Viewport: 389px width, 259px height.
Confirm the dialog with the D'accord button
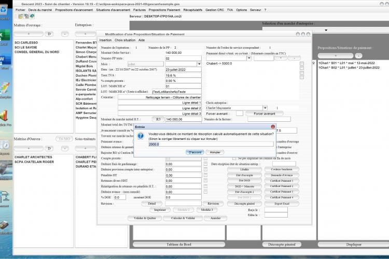[x=195, y=152]
